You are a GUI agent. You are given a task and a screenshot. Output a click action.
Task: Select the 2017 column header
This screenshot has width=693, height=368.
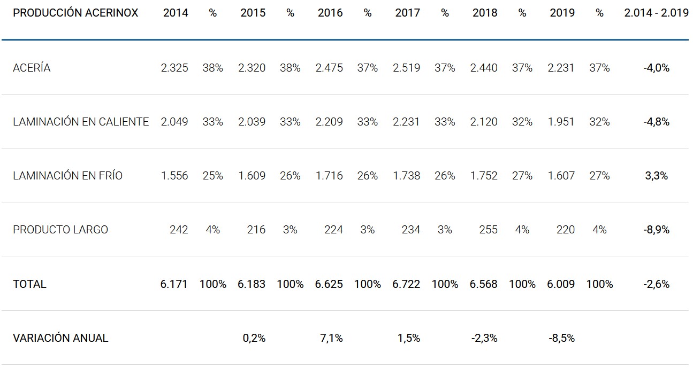408,13
